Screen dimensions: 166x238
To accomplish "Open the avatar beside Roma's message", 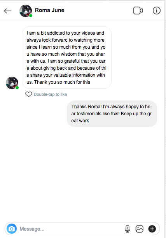I will pos(12,83).
